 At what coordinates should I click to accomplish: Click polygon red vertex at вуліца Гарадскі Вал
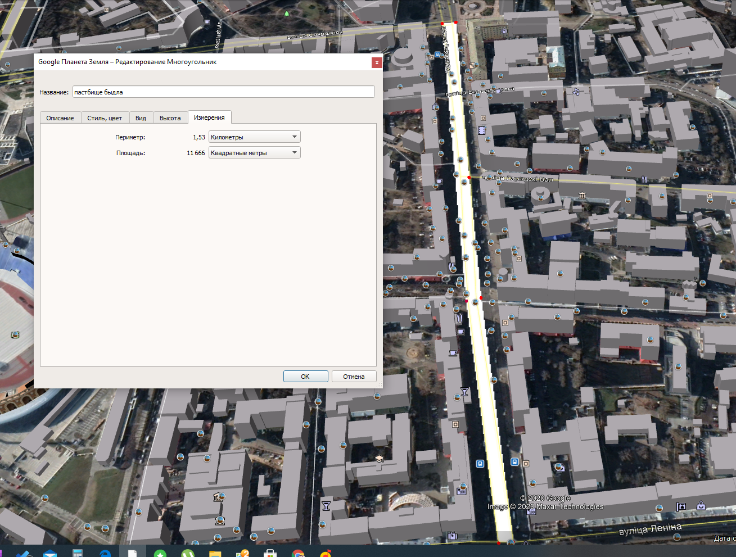(469, 178)
